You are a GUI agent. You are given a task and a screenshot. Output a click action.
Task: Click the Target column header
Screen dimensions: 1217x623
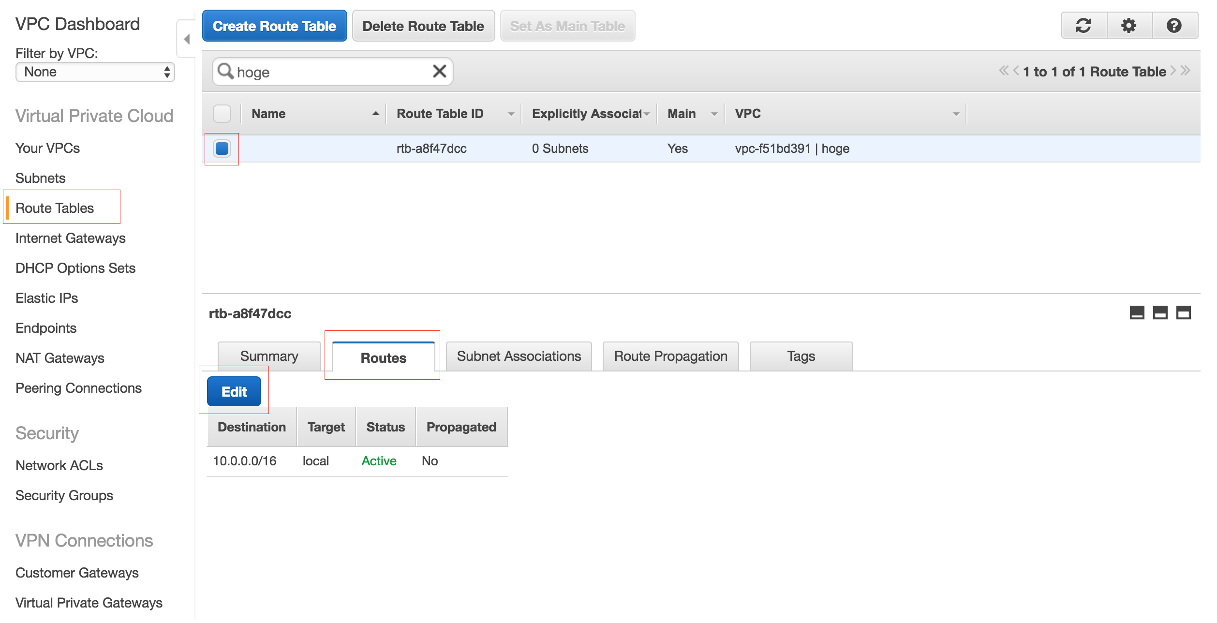(x=326, y=427)
